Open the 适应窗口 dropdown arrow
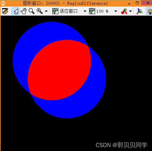Viewport: 152px width, 151px height. coord(85,11)
